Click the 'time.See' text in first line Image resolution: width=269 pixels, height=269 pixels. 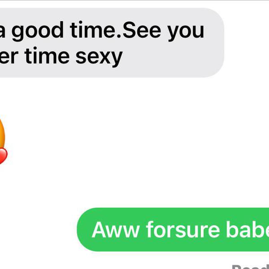pyautogui.click(x=116, y=30)
